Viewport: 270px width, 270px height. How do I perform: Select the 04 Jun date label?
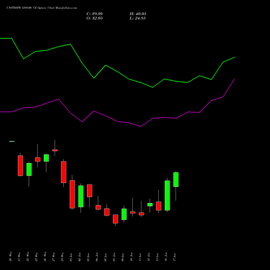pyautogui.click(x=97, y=257)
